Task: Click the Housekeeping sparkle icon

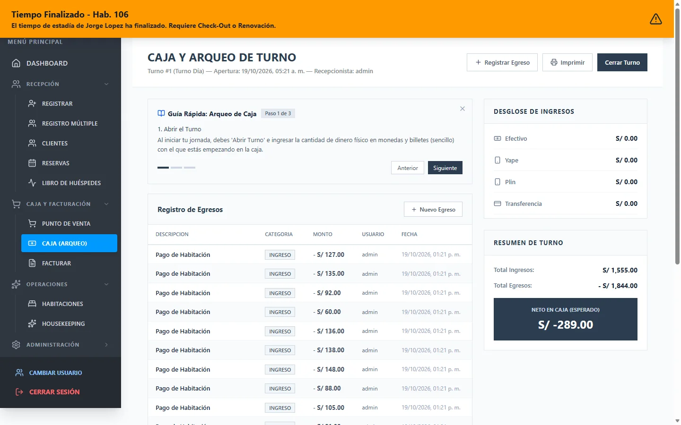Action: pyautogui.click(x=32, y=323)
